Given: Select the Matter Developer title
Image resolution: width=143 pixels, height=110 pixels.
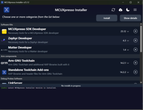Looking at the screenshot, I should [20, 48].
